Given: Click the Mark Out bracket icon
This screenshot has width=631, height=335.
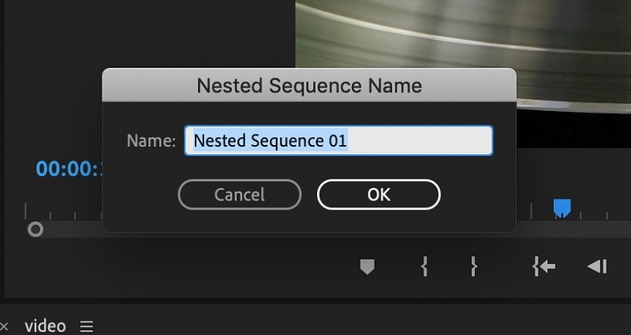Looking at the screenshot, I should pyautogui.click(x=473, y=267).
